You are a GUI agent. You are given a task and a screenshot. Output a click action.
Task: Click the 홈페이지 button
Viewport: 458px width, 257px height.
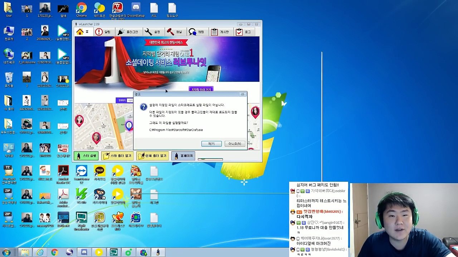pyautogui.click(x=183, y=156)
